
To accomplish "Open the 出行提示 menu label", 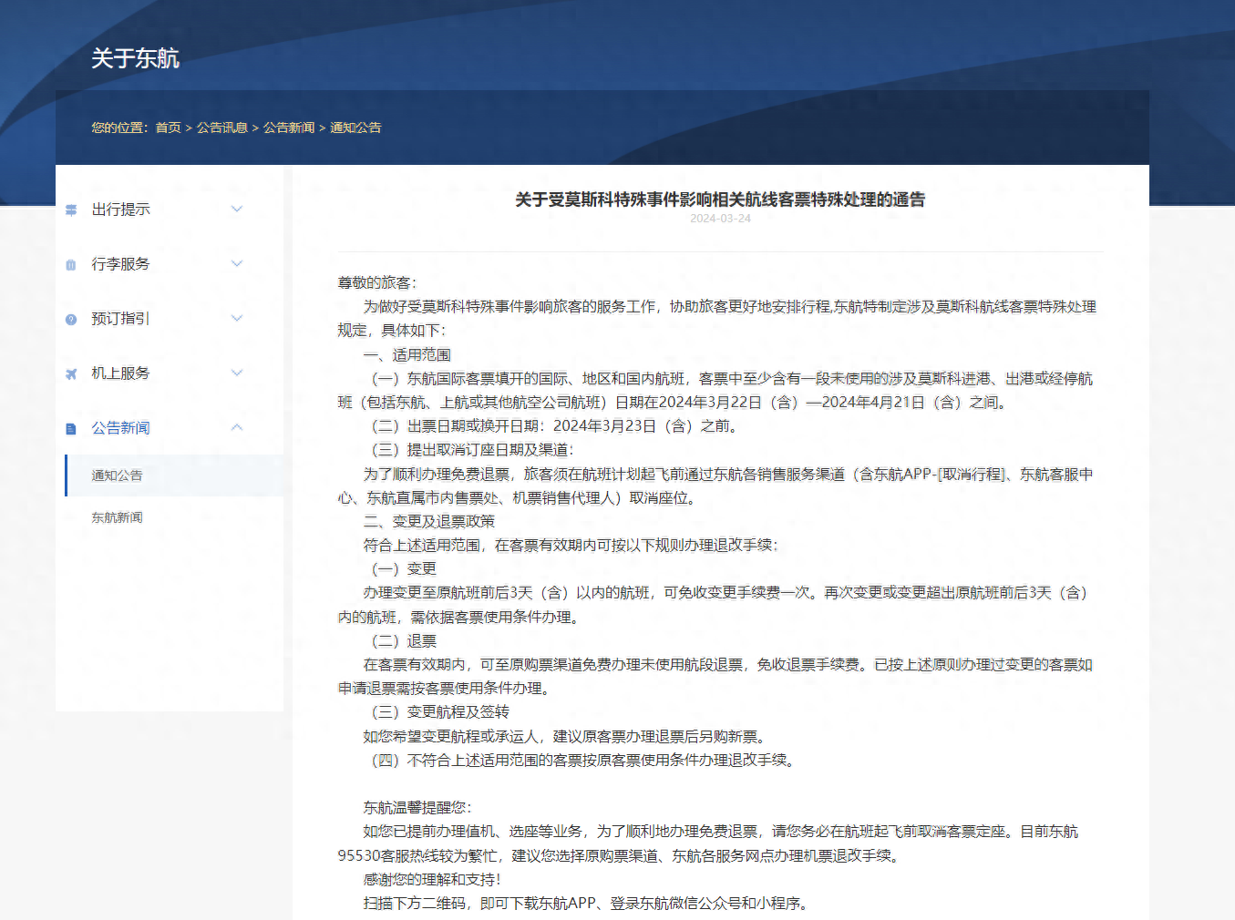I will 120,210.
